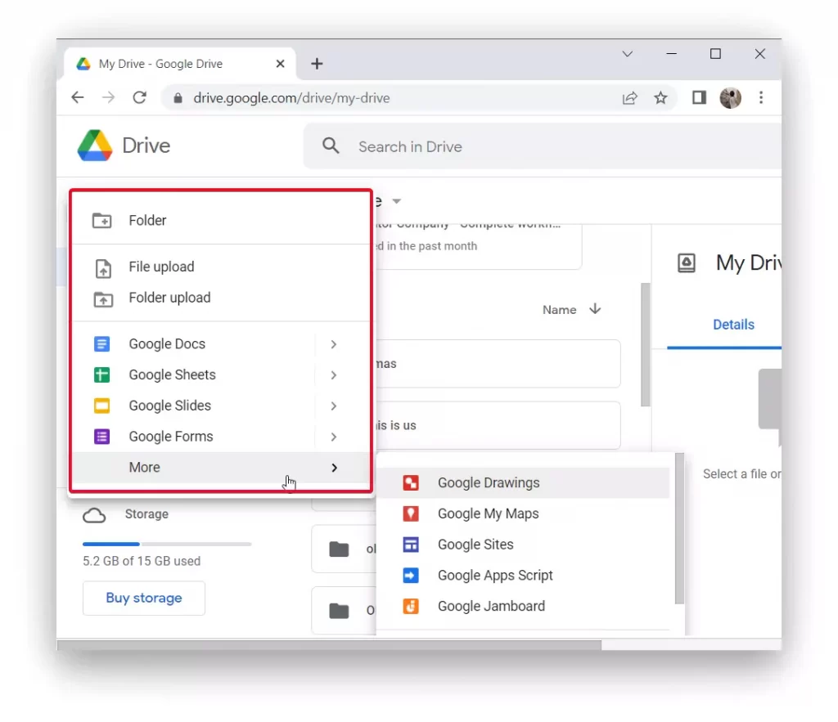Screen dimensions: 838x722
Task: Select Google Sheets menu entry
Action: pos(221,374)
